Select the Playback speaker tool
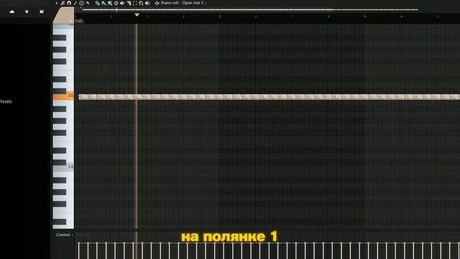 (147, 3)
